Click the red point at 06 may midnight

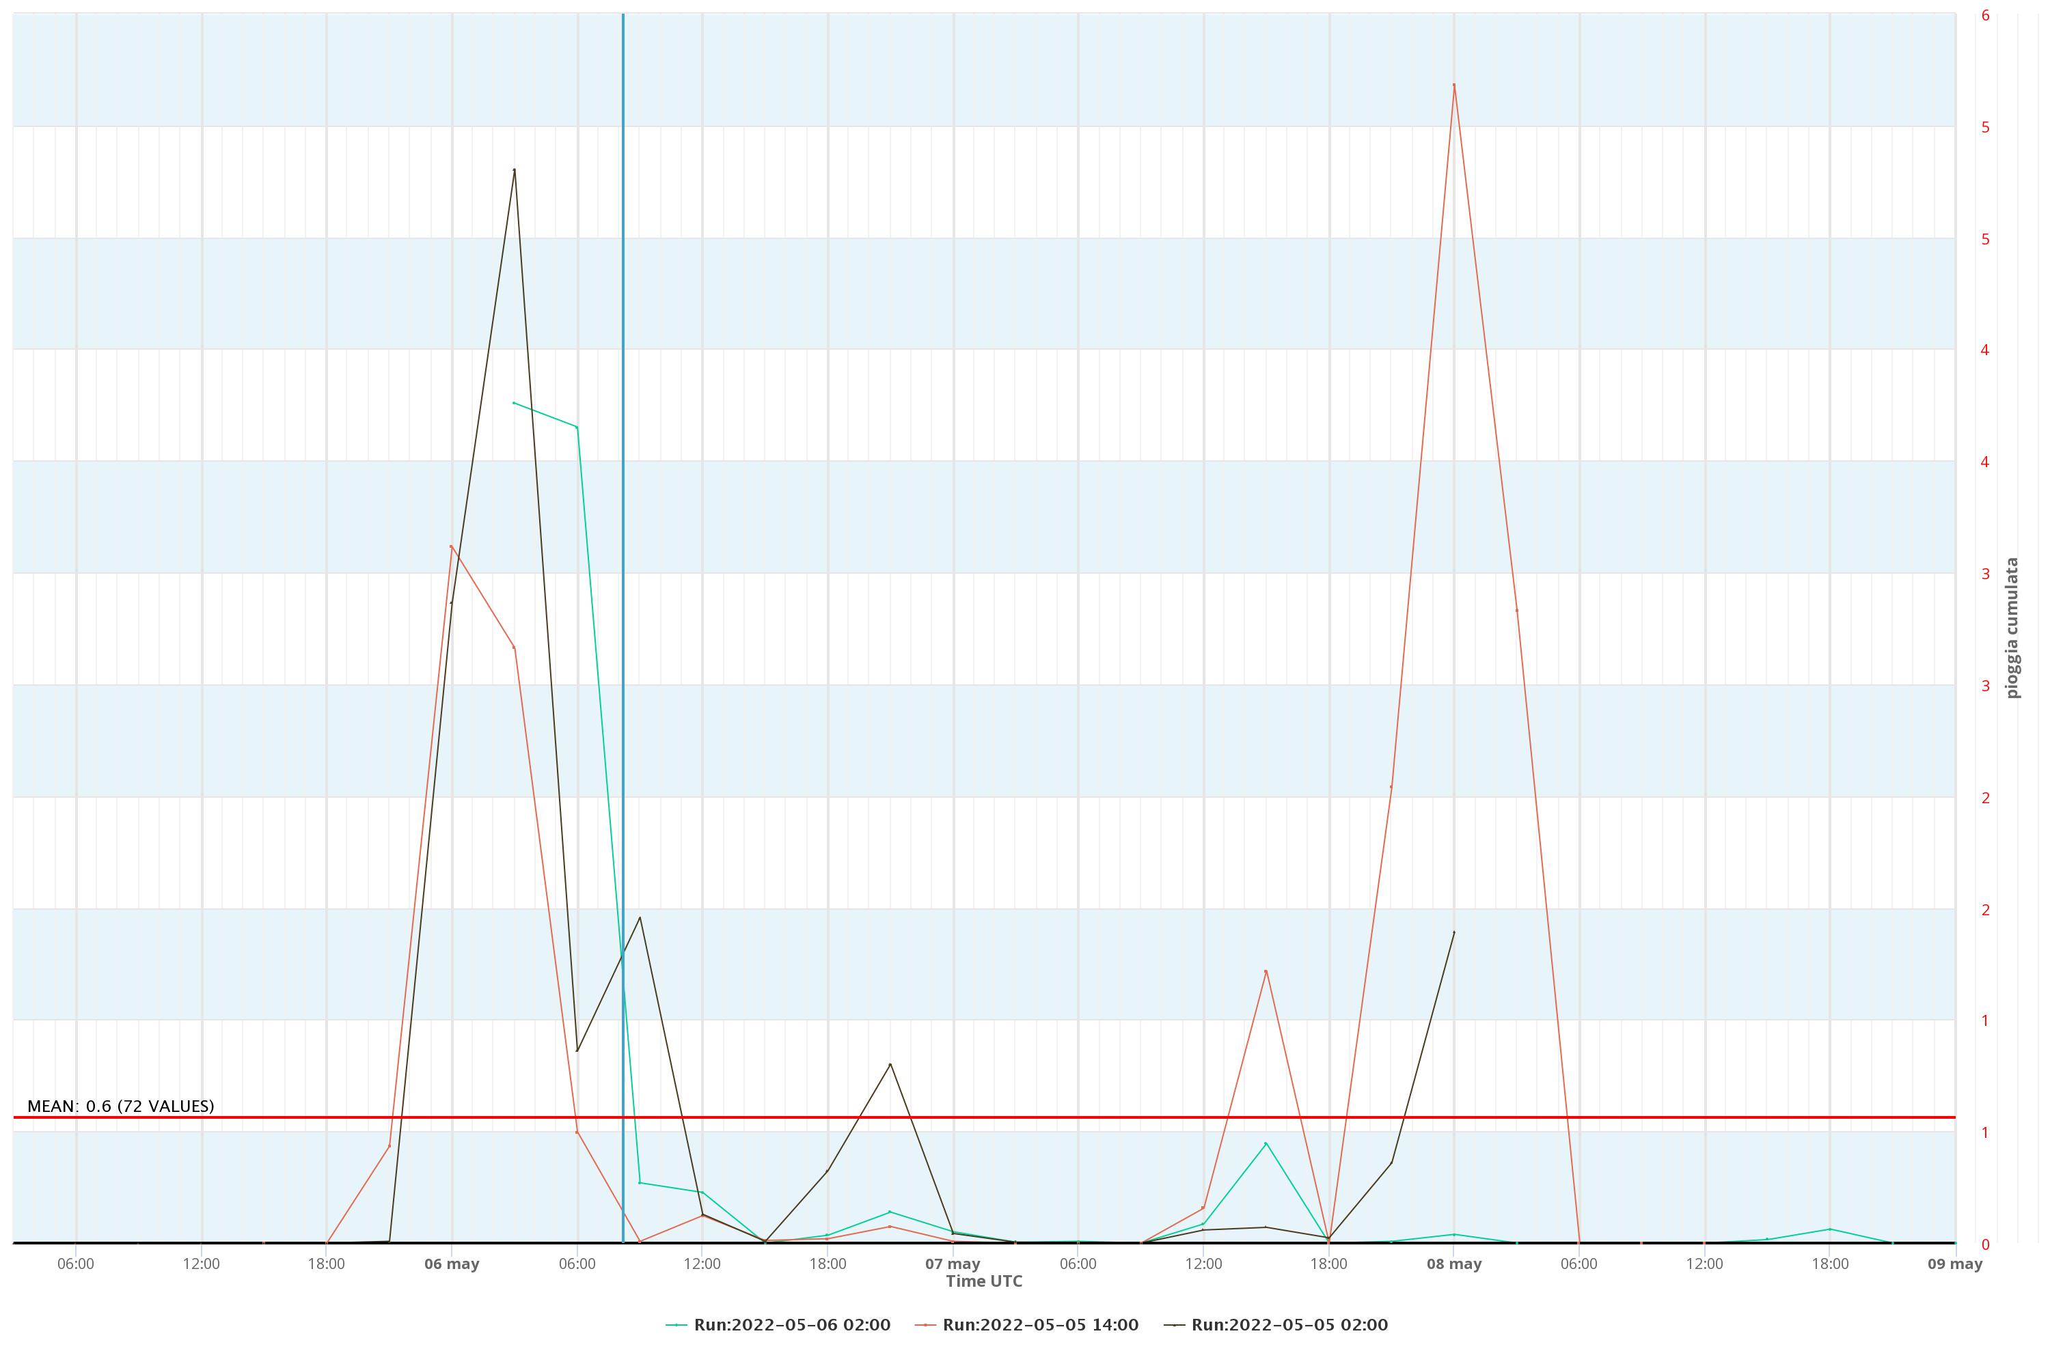(450, 546)
